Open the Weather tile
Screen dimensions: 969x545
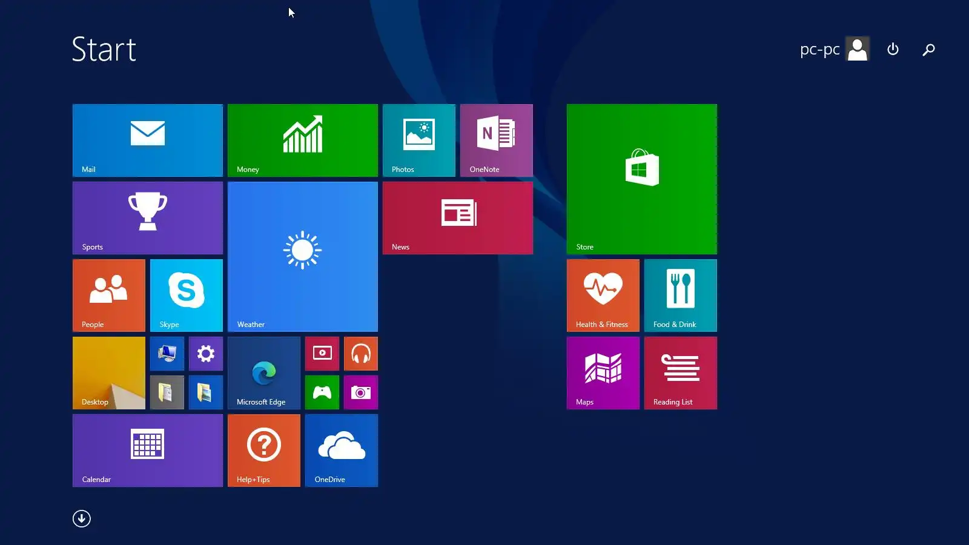(x=303, y=257)
